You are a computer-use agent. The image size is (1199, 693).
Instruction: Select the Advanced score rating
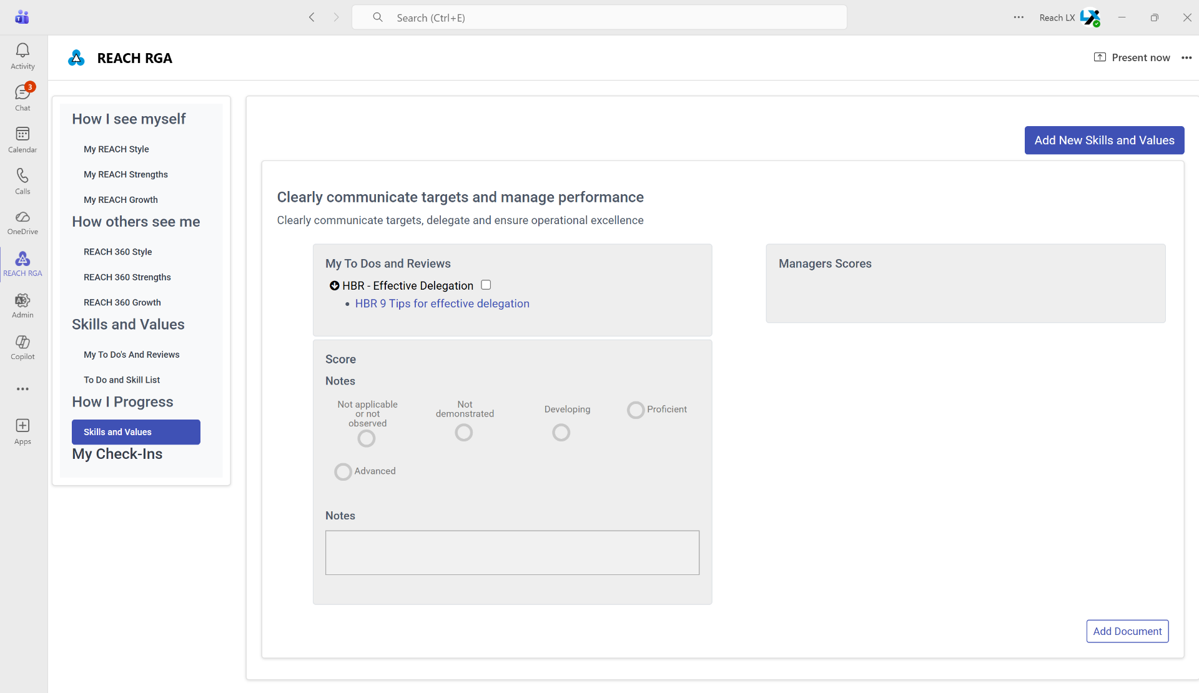coord(343,472)
